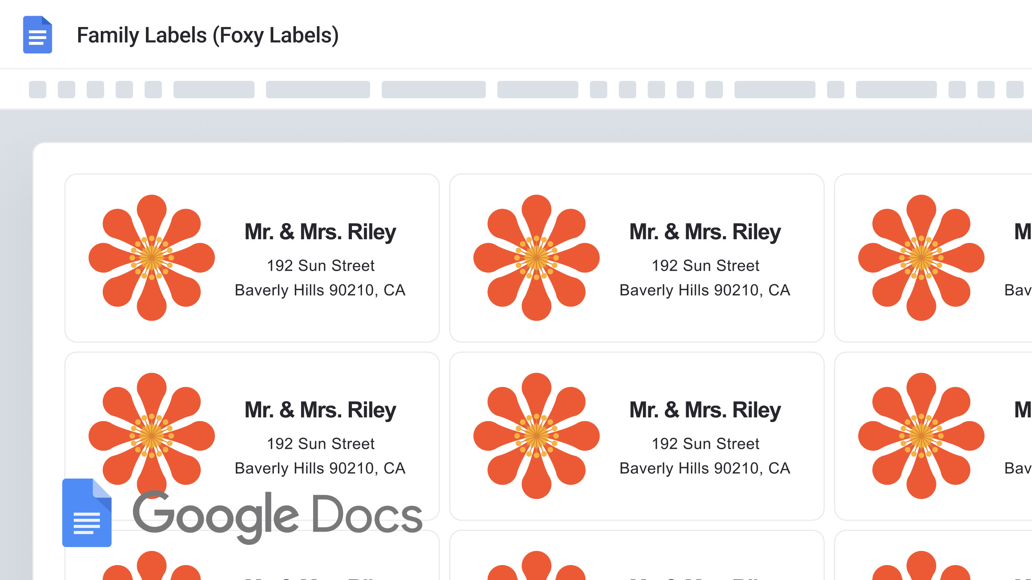The image size is (1032, 580).
Task: Select the flower image in the top-left label
Action: click(x=152, y=258)
